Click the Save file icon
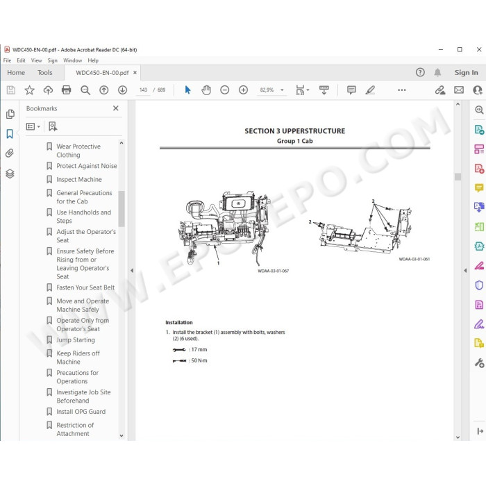The height and width of the screenshot is (486, 486). 11,90
